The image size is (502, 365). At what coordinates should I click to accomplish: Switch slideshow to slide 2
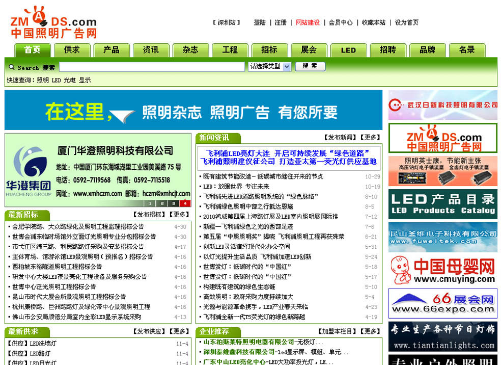[x=162, y=203]
